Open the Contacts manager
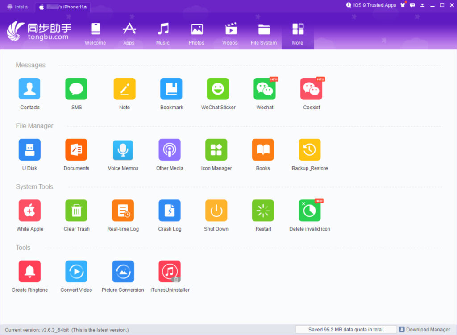This screenshot has width=457, height=335. click(29, 89)
